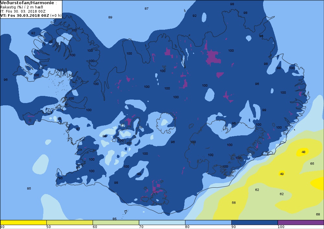Click the humidity value "65" on the map
Screen dimensions: 324x229
[x=312, y=163]
